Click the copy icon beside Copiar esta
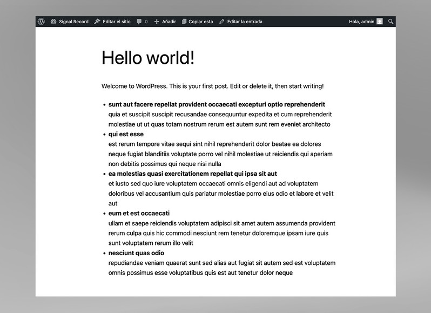 pyautogui.click(x=184, y=22)
